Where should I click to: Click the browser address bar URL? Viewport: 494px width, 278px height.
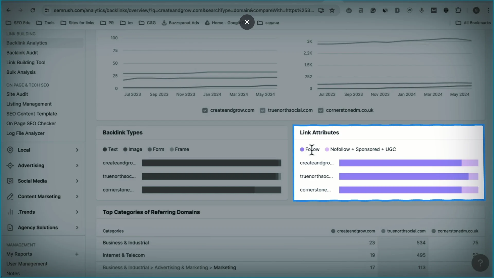click(184, 10)
